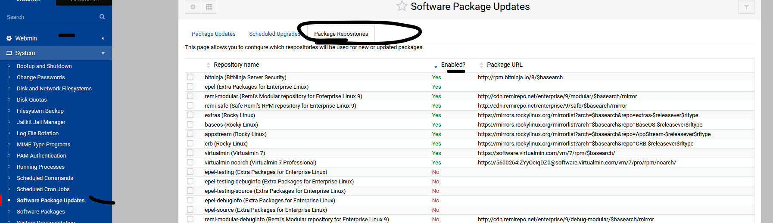This screenshot has width=773, height=223.
Task: Click the search magnifier icon in sidebar
Action: 102,17
